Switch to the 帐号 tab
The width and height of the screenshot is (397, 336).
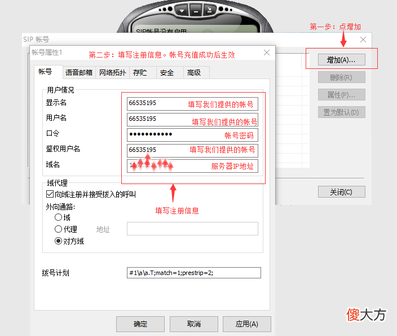pos(48,72)
